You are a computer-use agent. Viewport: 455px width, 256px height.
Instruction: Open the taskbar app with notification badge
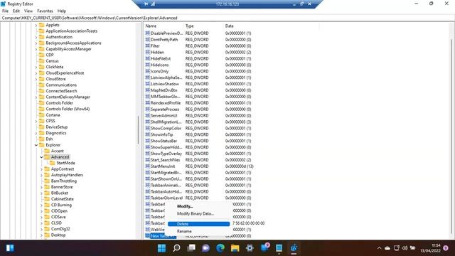tap(265, 247)
